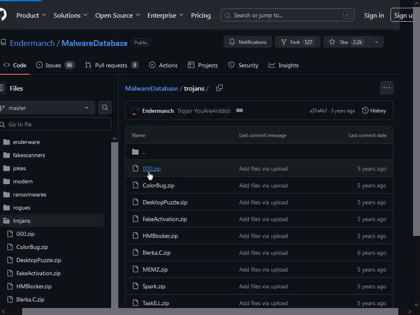Open the Endermanch user profile link
Image resolution: width=420 pixels, height=315 pixels.
32,43
